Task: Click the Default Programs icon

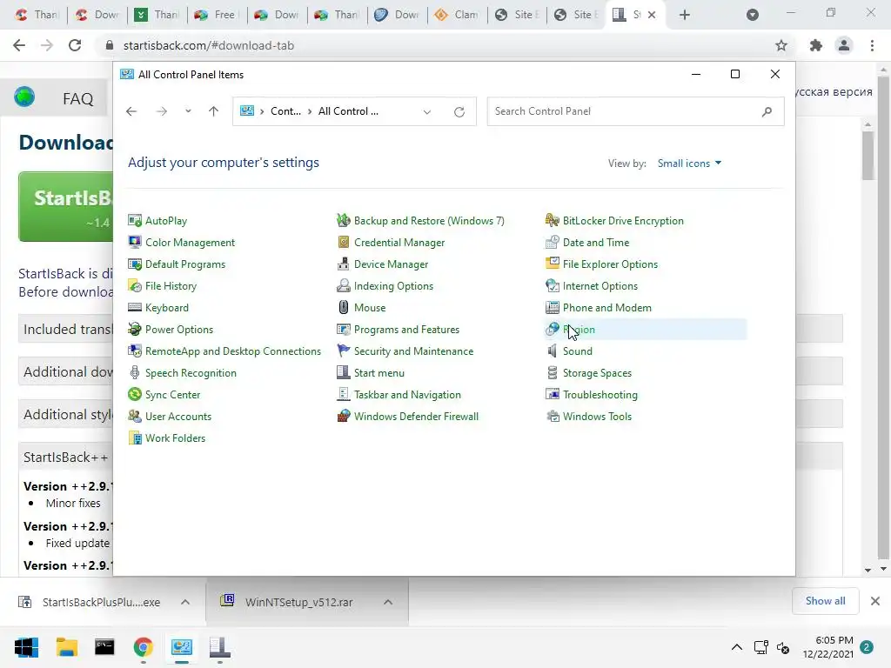Action: (x=135, y=264)
